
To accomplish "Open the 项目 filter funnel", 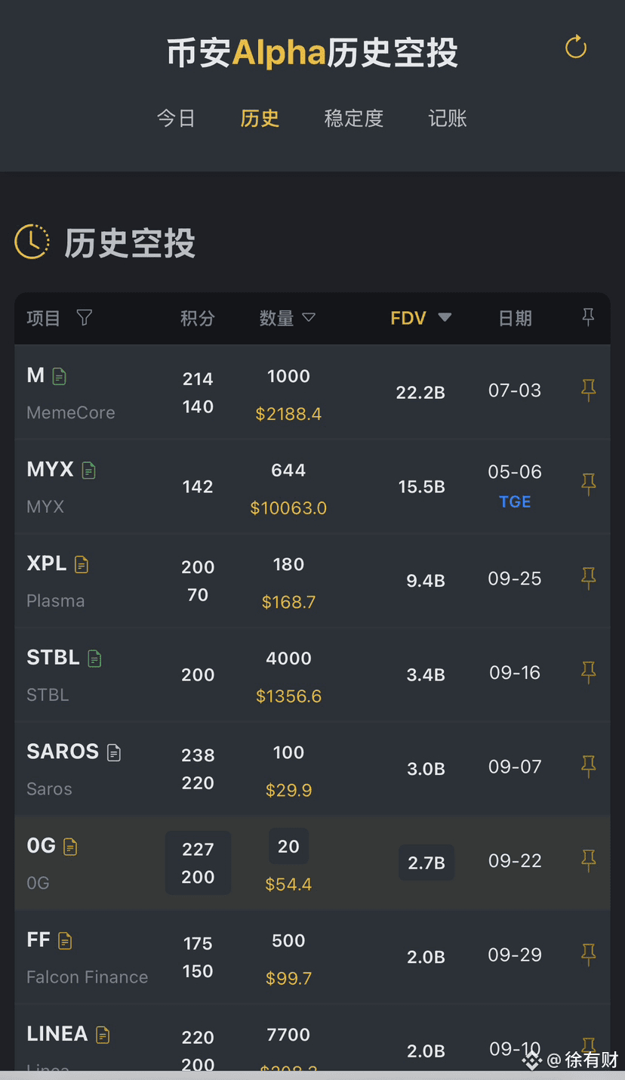I will click(85, 318).
